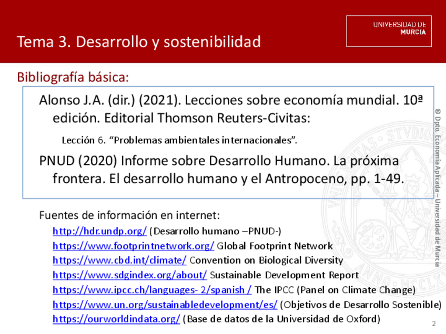Click the 'PNUD (2020) Informe sobre Desarrollo Humano' line

[x=219, y=161]
